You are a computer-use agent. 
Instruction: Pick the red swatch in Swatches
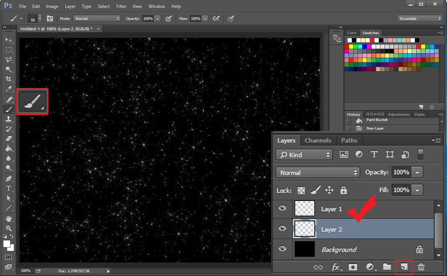point(347,46)
